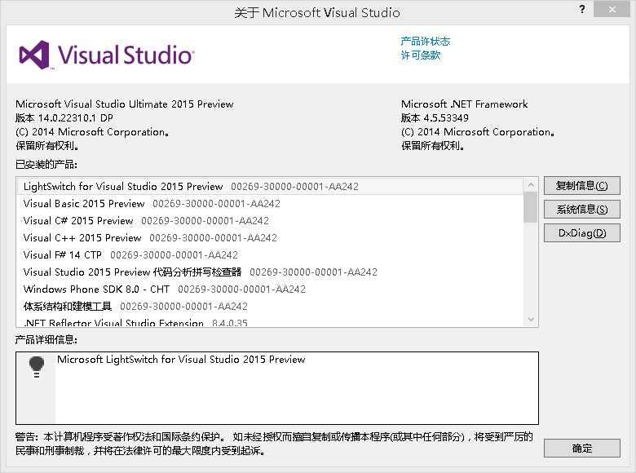This screenshot has width=636, height=473.
Task: Open the 许可条款 license terms link
Action: pyautogui.click(x=420, y=55)
